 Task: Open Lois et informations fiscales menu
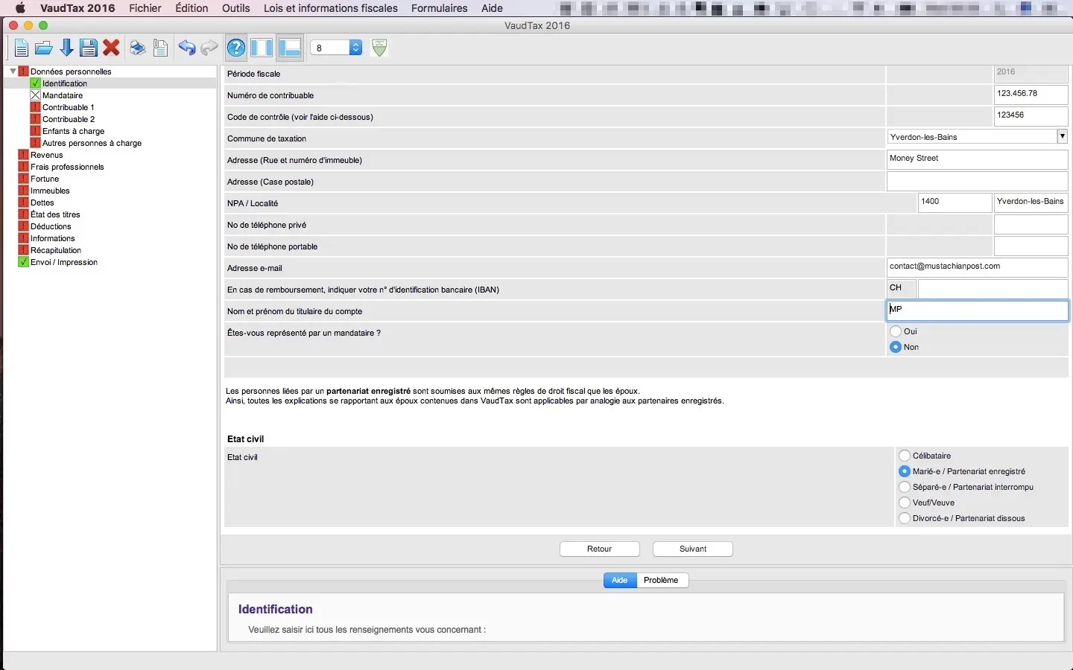(x=331, y=8)
